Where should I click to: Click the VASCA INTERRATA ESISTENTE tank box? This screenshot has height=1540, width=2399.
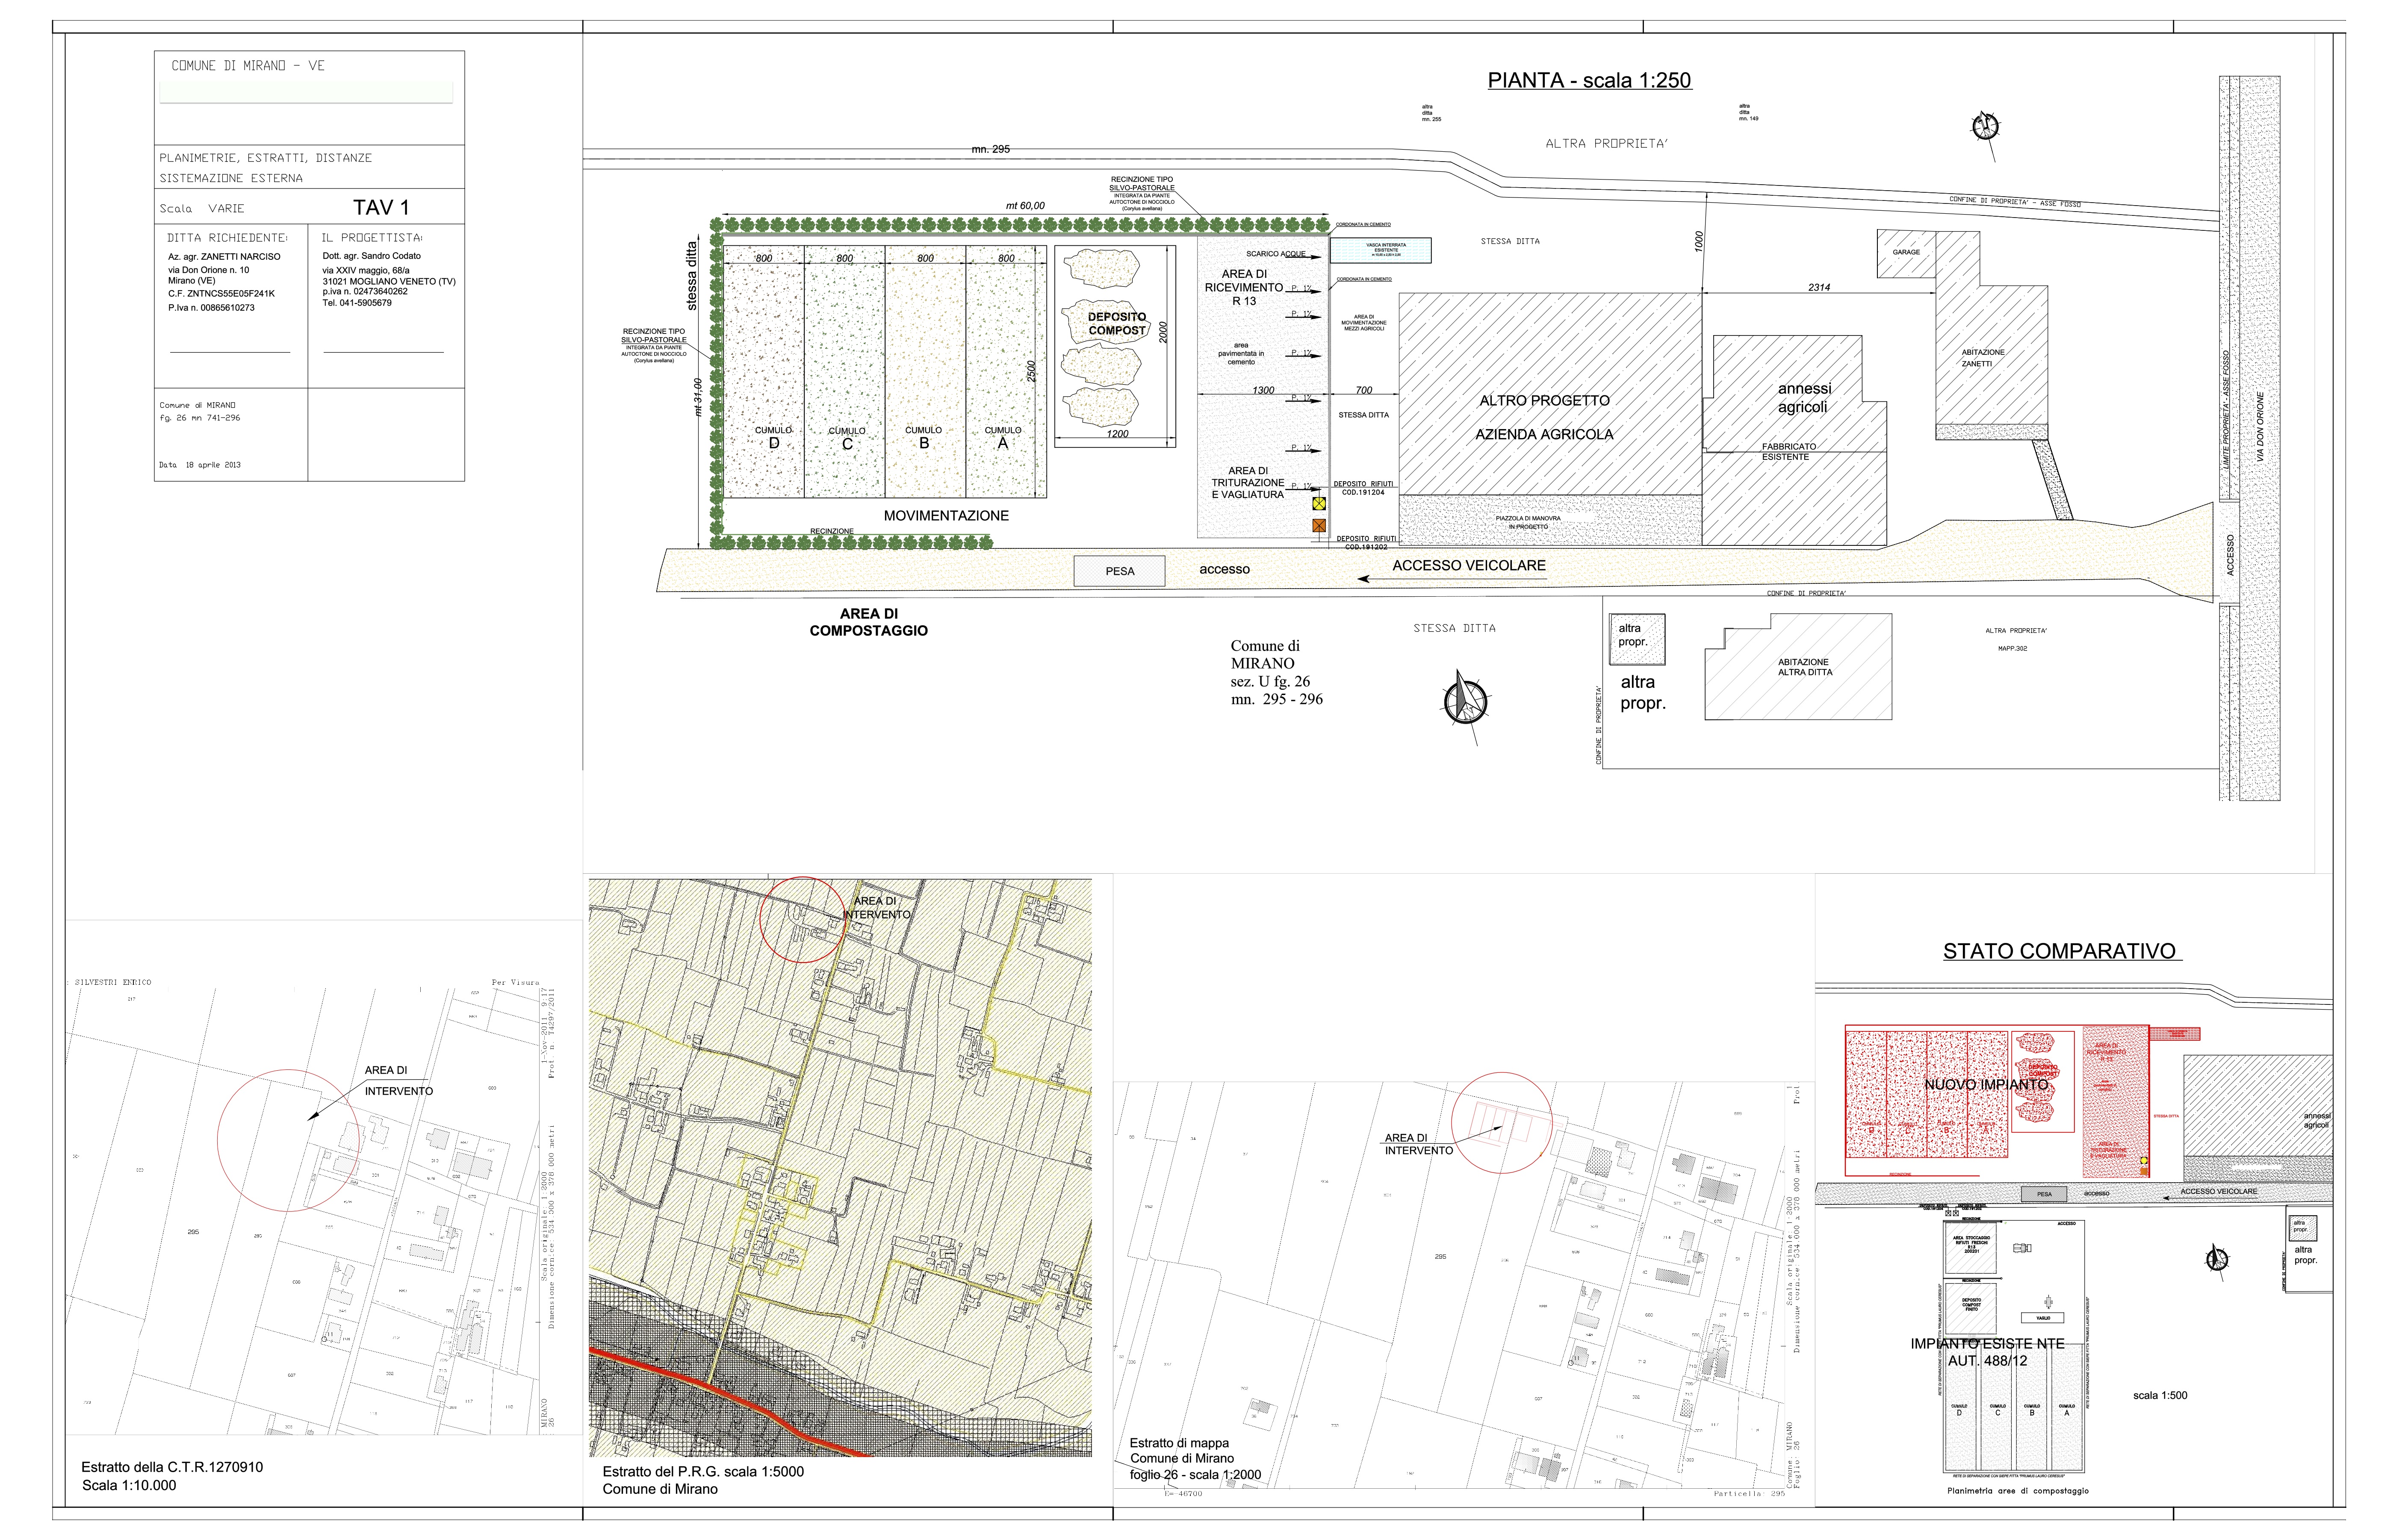pos(1380,250)
